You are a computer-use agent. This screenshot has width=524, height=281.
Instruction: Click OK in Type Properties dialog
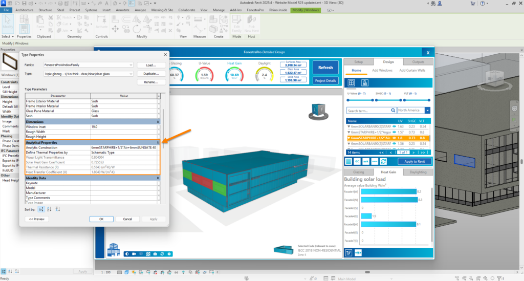101,219
